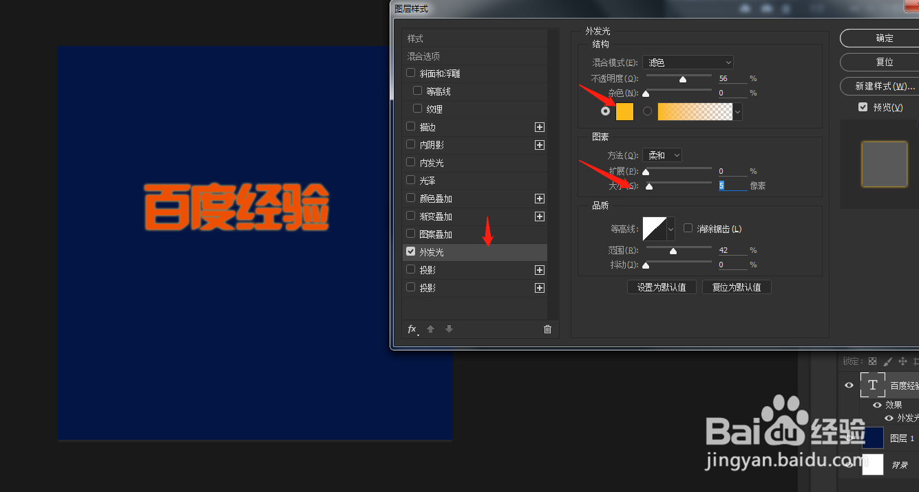Click the delete effect trash icon
The image size is (919, 492).
click(548, 329)
